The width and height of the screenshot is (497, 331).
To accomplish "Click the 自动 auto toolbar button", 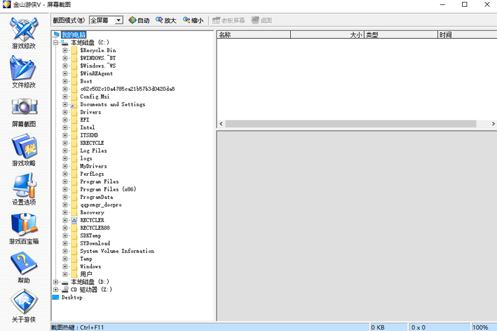I will click(139, 20).
